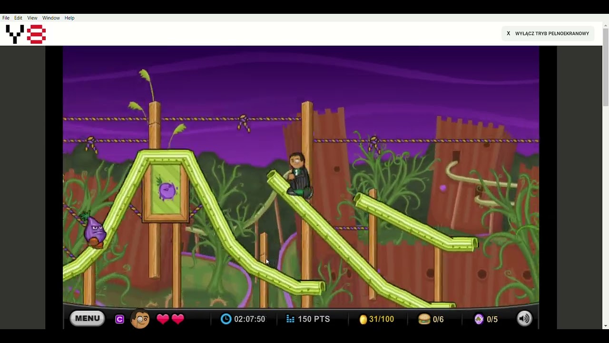Open the game MENU button
Screen dimensions: 609x343
tap(88, 318)
